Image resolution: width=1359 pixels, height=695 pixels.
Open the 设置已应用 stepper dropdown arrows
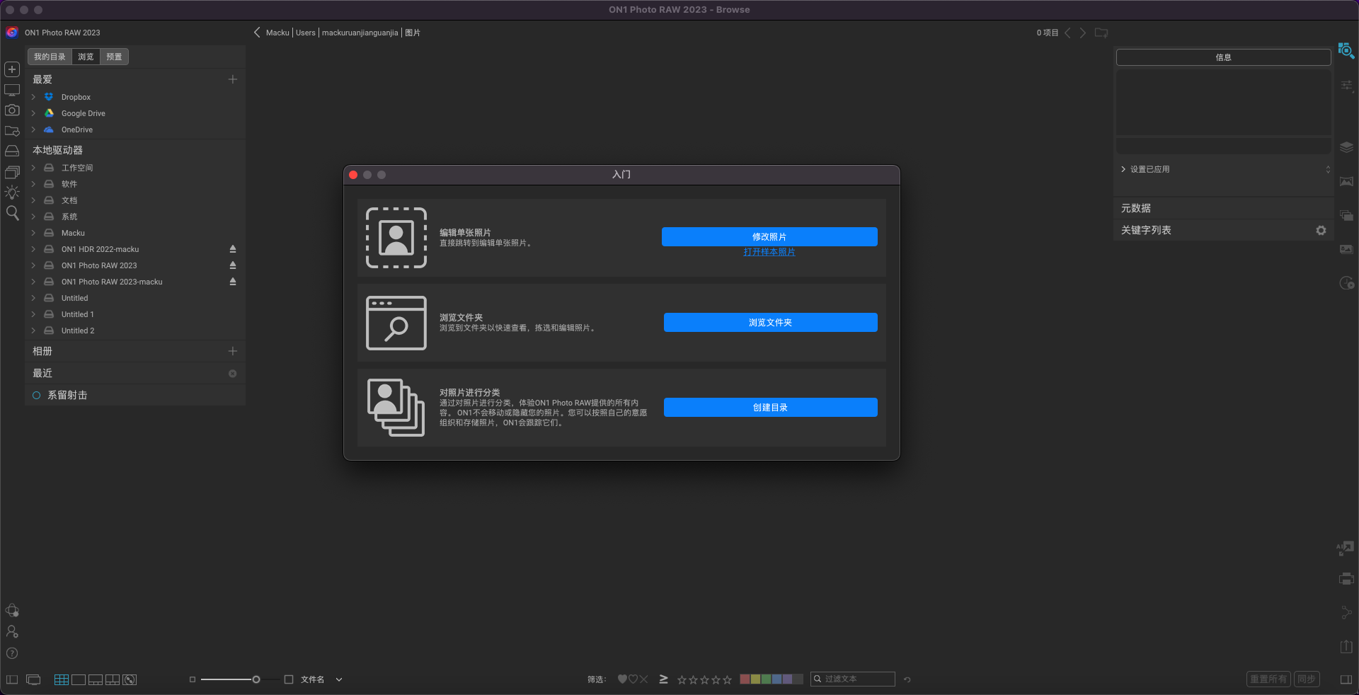point(1328,169)
